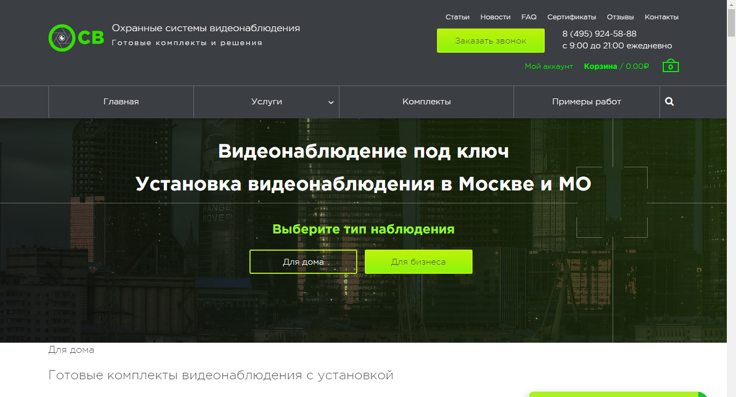Click Готовые комплекты и решения tagline
Viewport: 736px width, 397px height.
point(187,43)
